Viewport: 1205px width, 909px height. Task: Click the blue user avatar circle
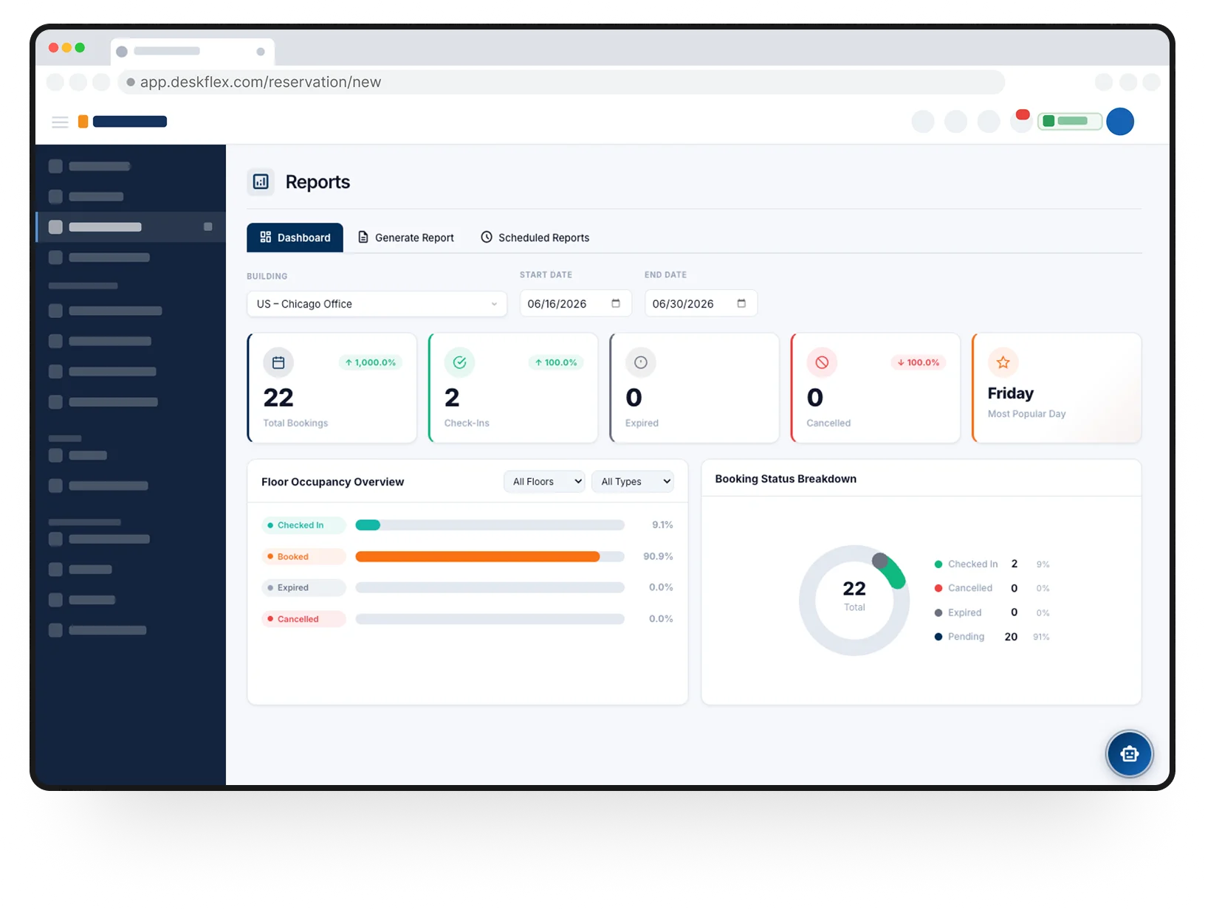[x=1120, y=121]
